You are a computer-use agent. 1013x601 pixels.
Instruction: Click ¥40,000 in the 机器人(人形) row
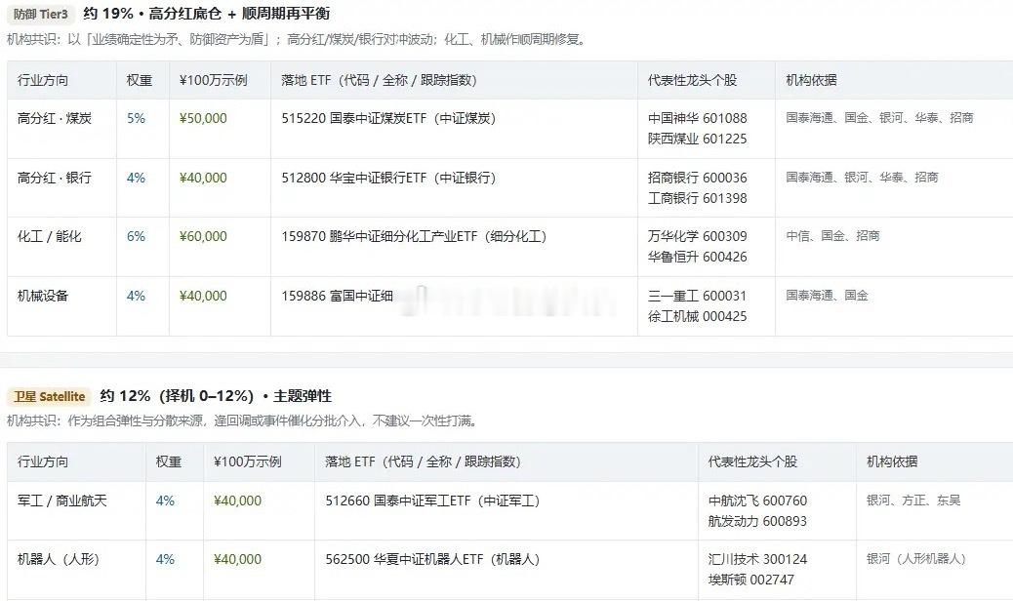pos(237,559)
